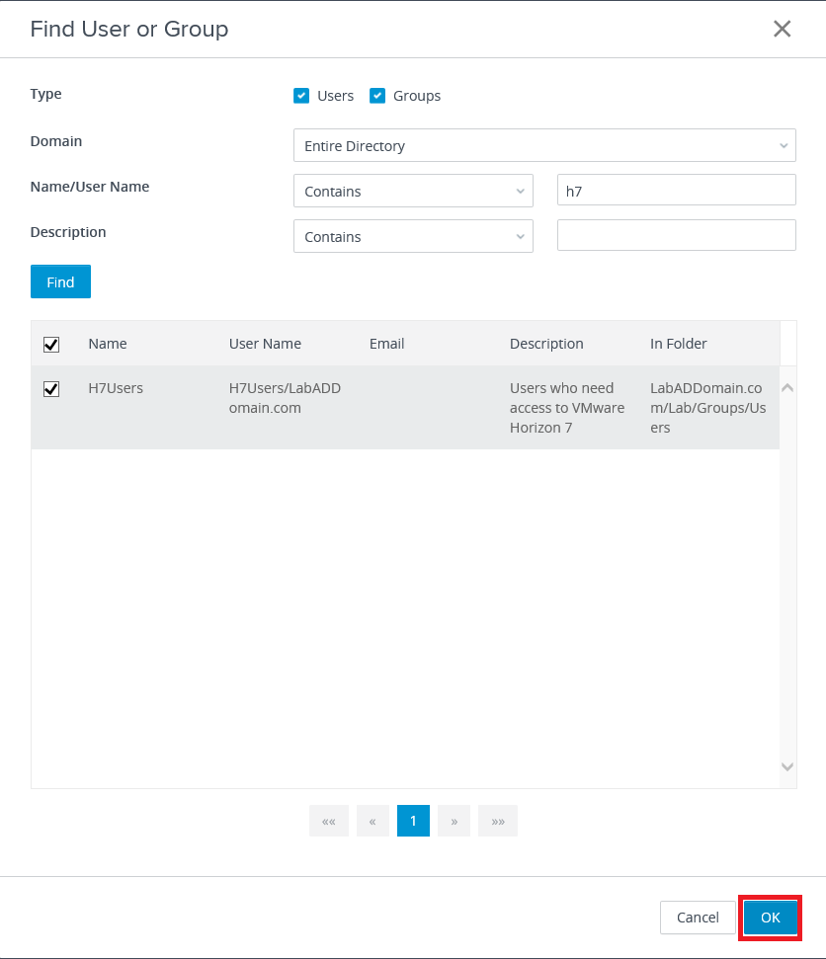Deselect the H7Users row checkbox
826x959 pixels.
[51, 389]
